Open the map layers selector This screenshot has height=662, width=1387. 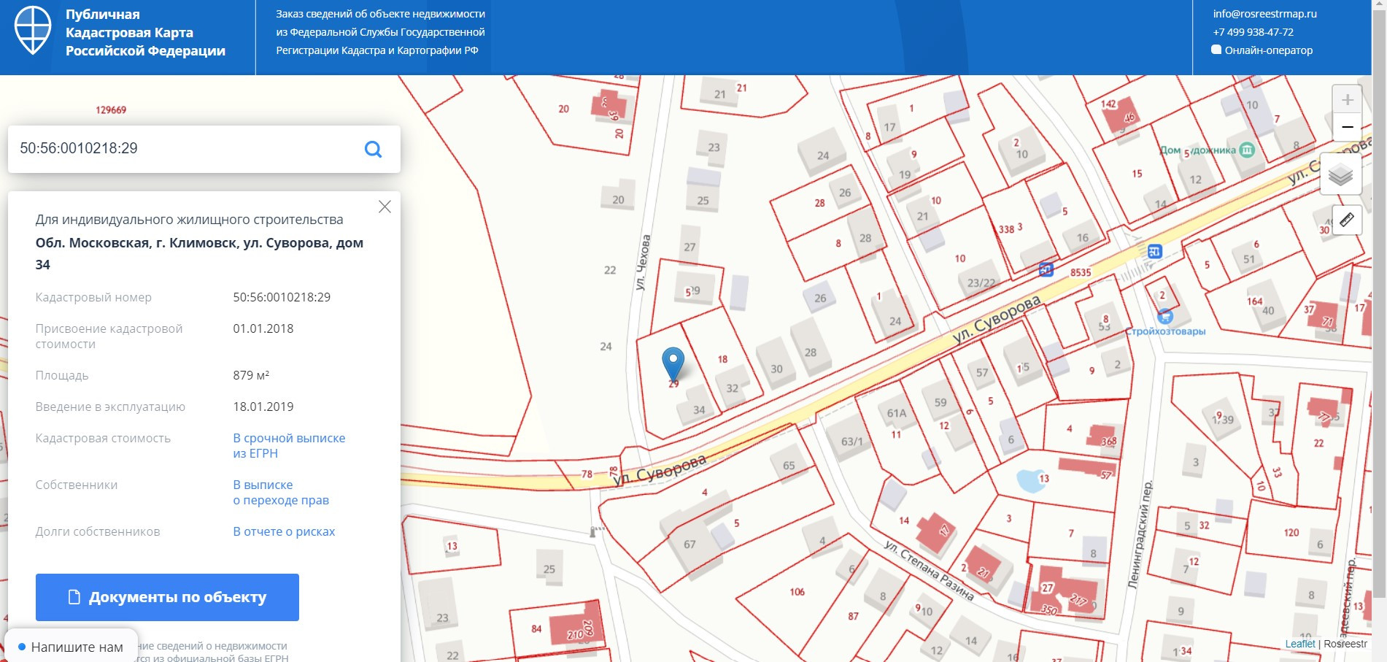point(1340,174)
